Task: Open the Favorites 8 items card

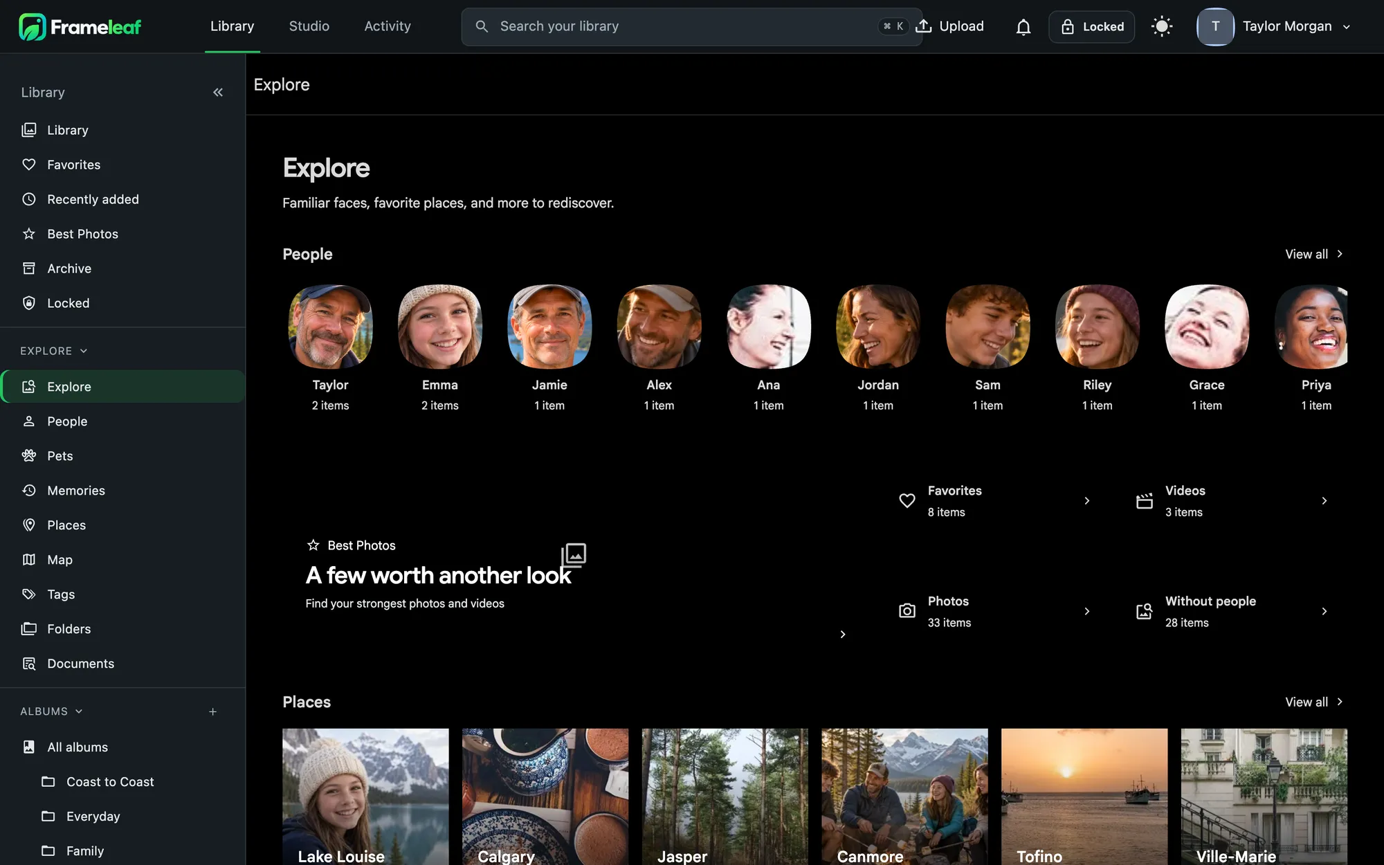Action: point(994,501)
